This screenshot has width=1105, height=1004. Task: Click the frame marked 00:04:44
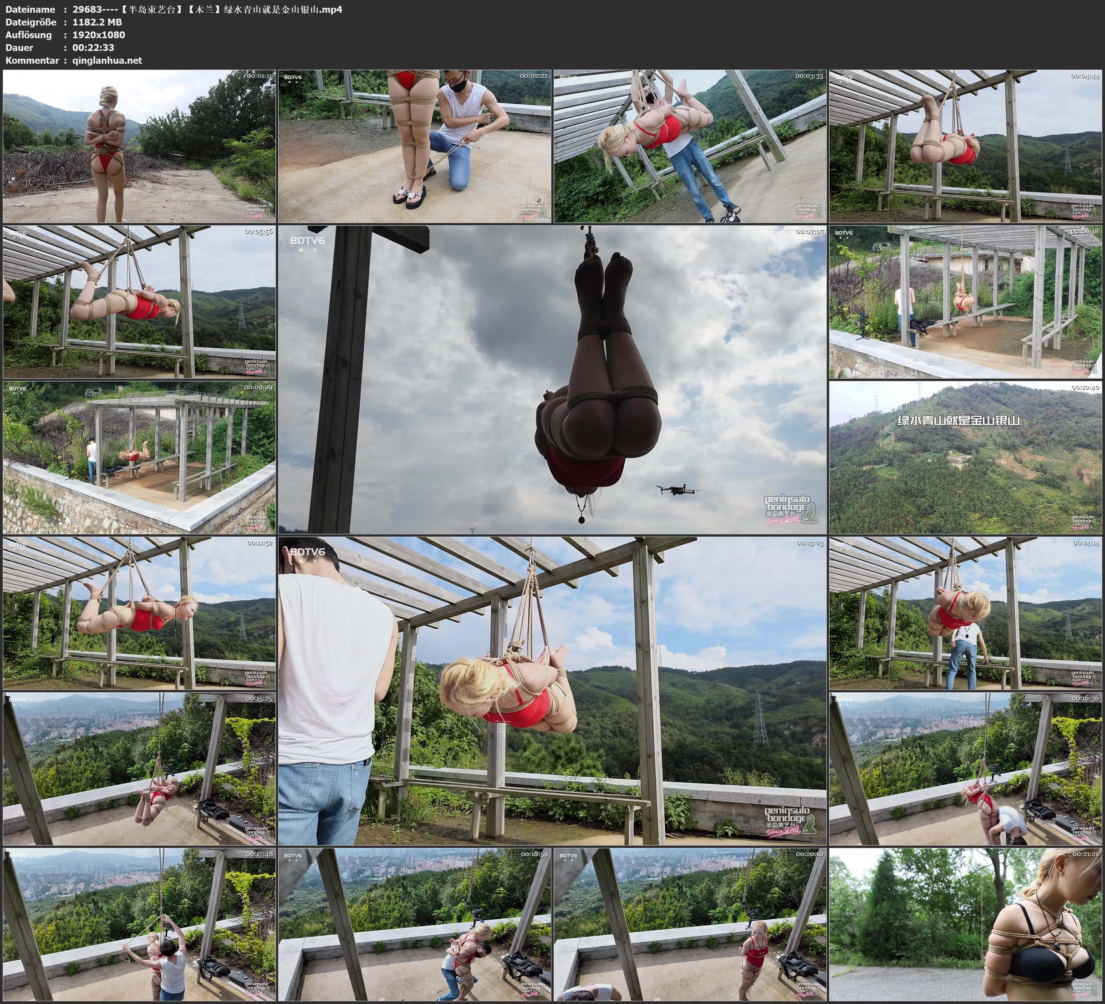pyautogui.click(x=965, y=146)
